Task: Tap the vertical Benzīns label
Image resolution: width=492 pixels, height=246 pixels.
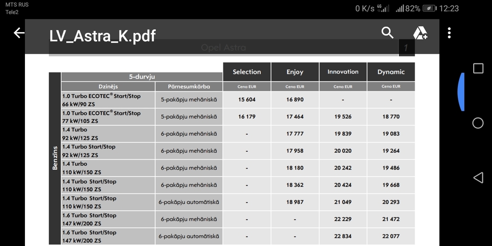Action: (55, 158)
